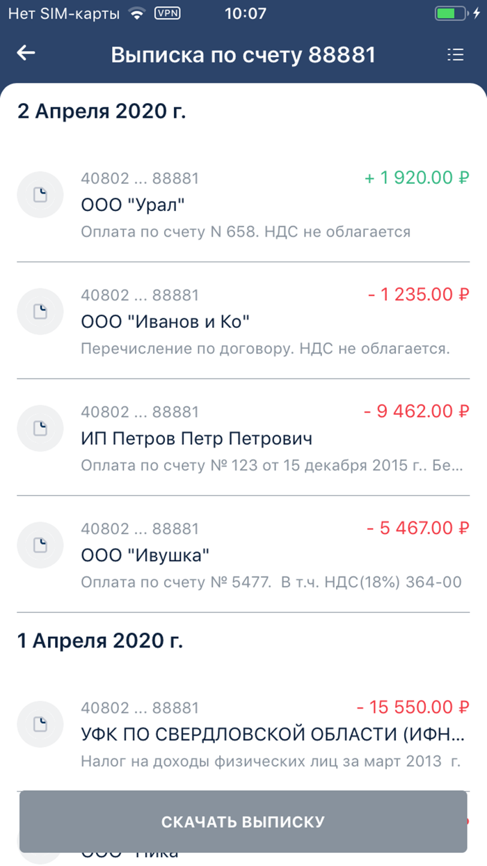Image resolution: width=487 pixels, height=866 pixels.
Task: Open the document icon for ИП Петров Петр Петрович
Action: [x=40, y=428]
